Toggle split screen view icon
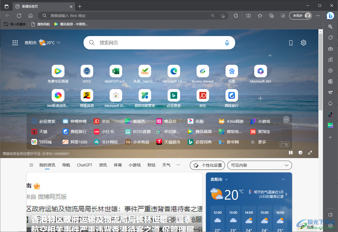338x232 pixels. (x=248, y=16)
